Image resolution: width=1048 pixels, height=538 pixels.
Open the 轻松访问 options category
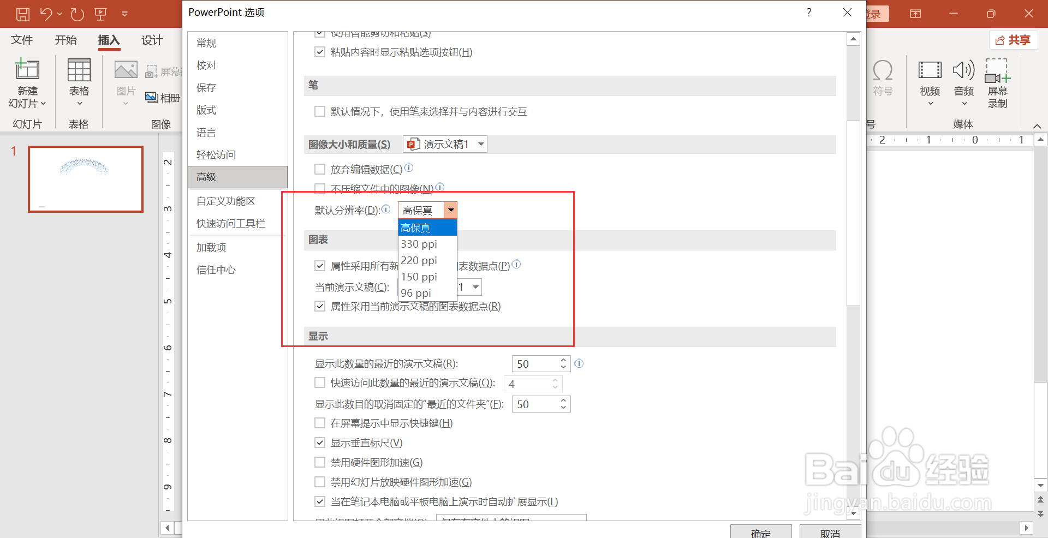(x=237, y=155)
